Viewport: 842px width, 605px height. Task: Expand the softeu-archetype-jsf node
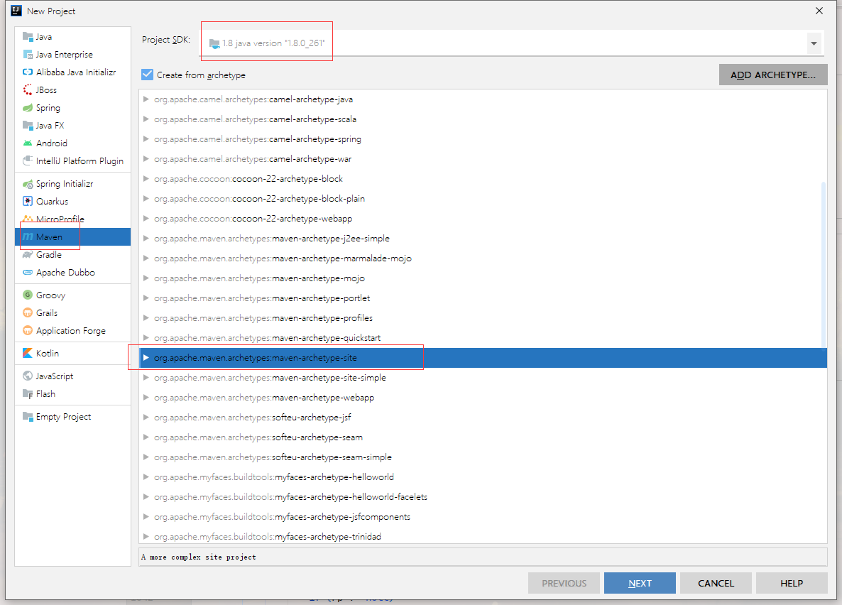click(x=146, y=417)
